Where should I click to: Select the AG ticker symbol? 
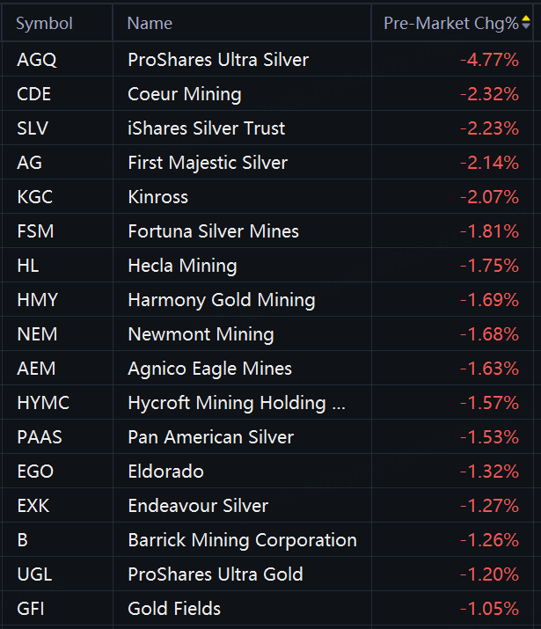click(x=29, y=163)
